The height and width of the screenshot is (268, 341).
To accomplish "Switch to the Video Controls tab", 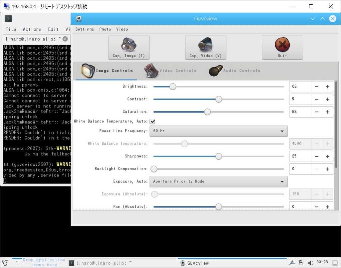I will click(x=170, y=71).
